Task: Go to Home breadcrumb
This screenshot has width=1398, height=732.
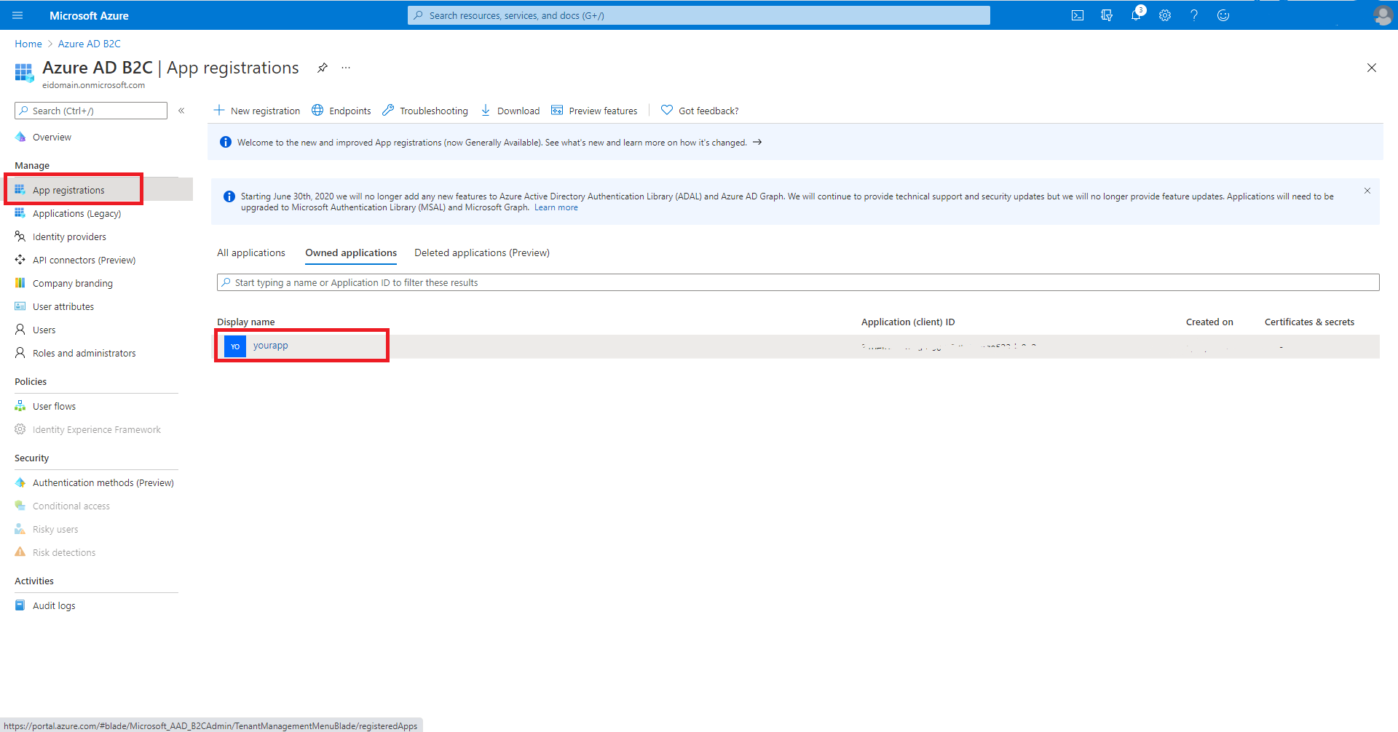Action: pyautogui.click(x=28, y=44)
